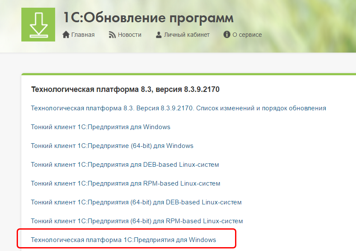Image resolution: width=356 pixels, height=251 pixels.
Task: Open Технологическая платформа 1С:Предприятия для Windows link
Action: pyautogui.click(x=124, y=240)
